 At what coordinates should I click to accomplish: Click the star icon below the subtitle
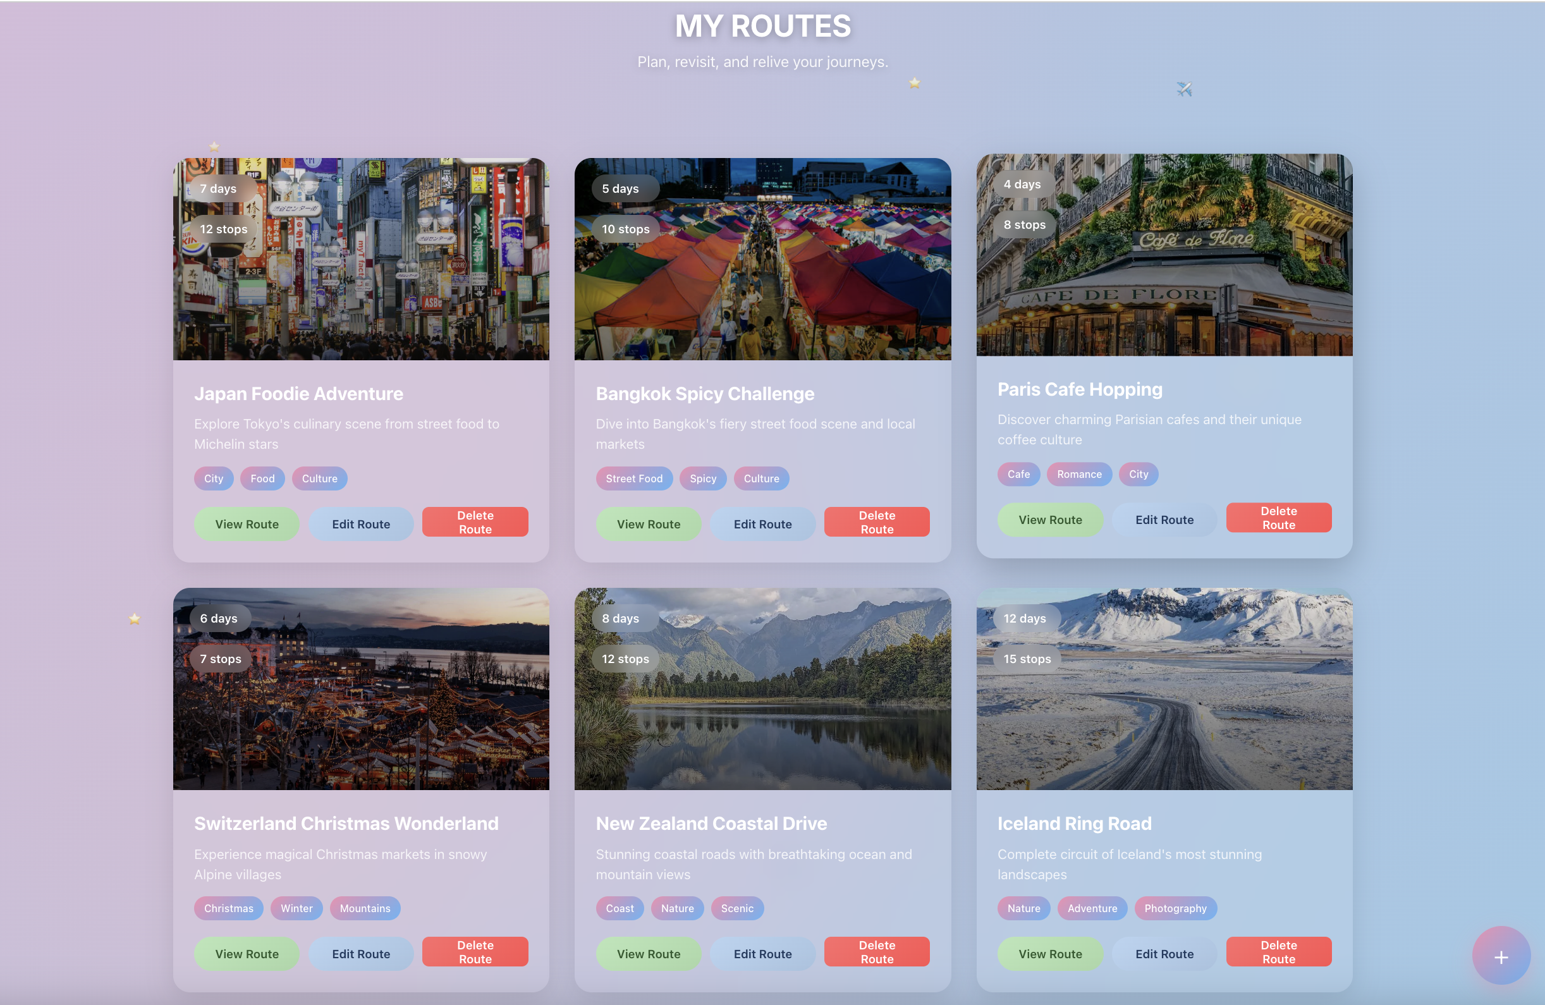(914, 83)
